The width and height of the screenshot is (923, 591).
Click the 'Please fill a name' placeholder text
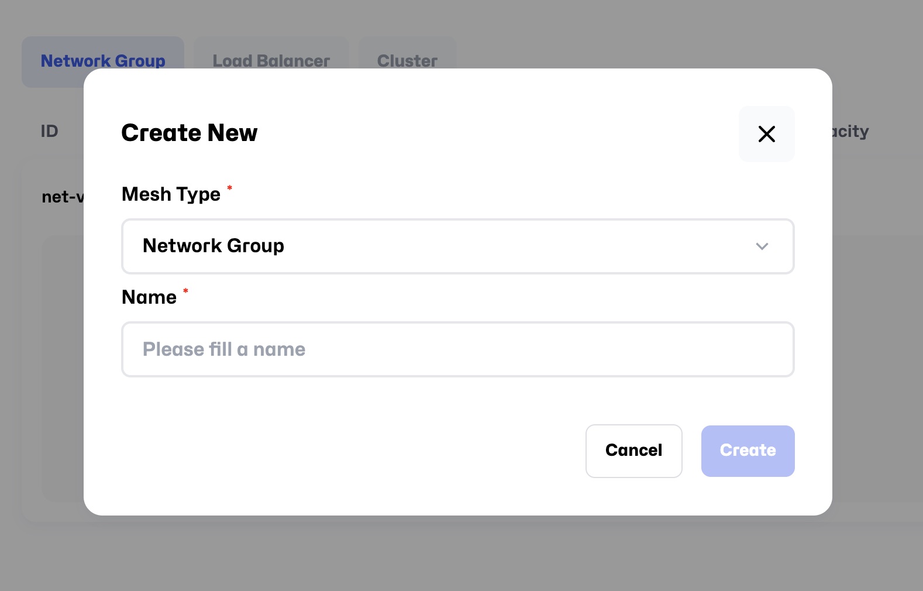[x=224, y=349]
